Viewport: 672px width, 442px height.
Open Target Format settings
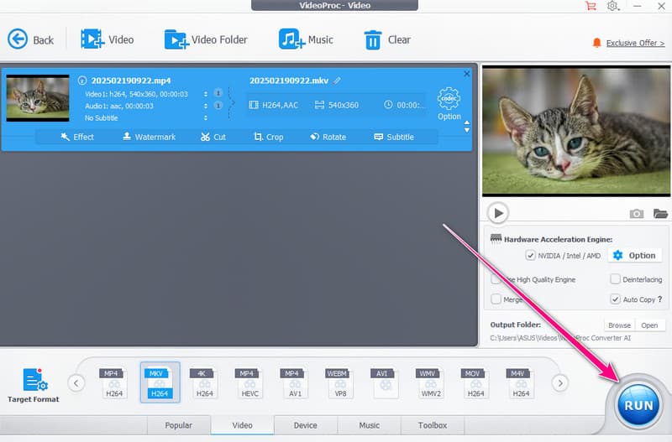click(x=34, y=385)
